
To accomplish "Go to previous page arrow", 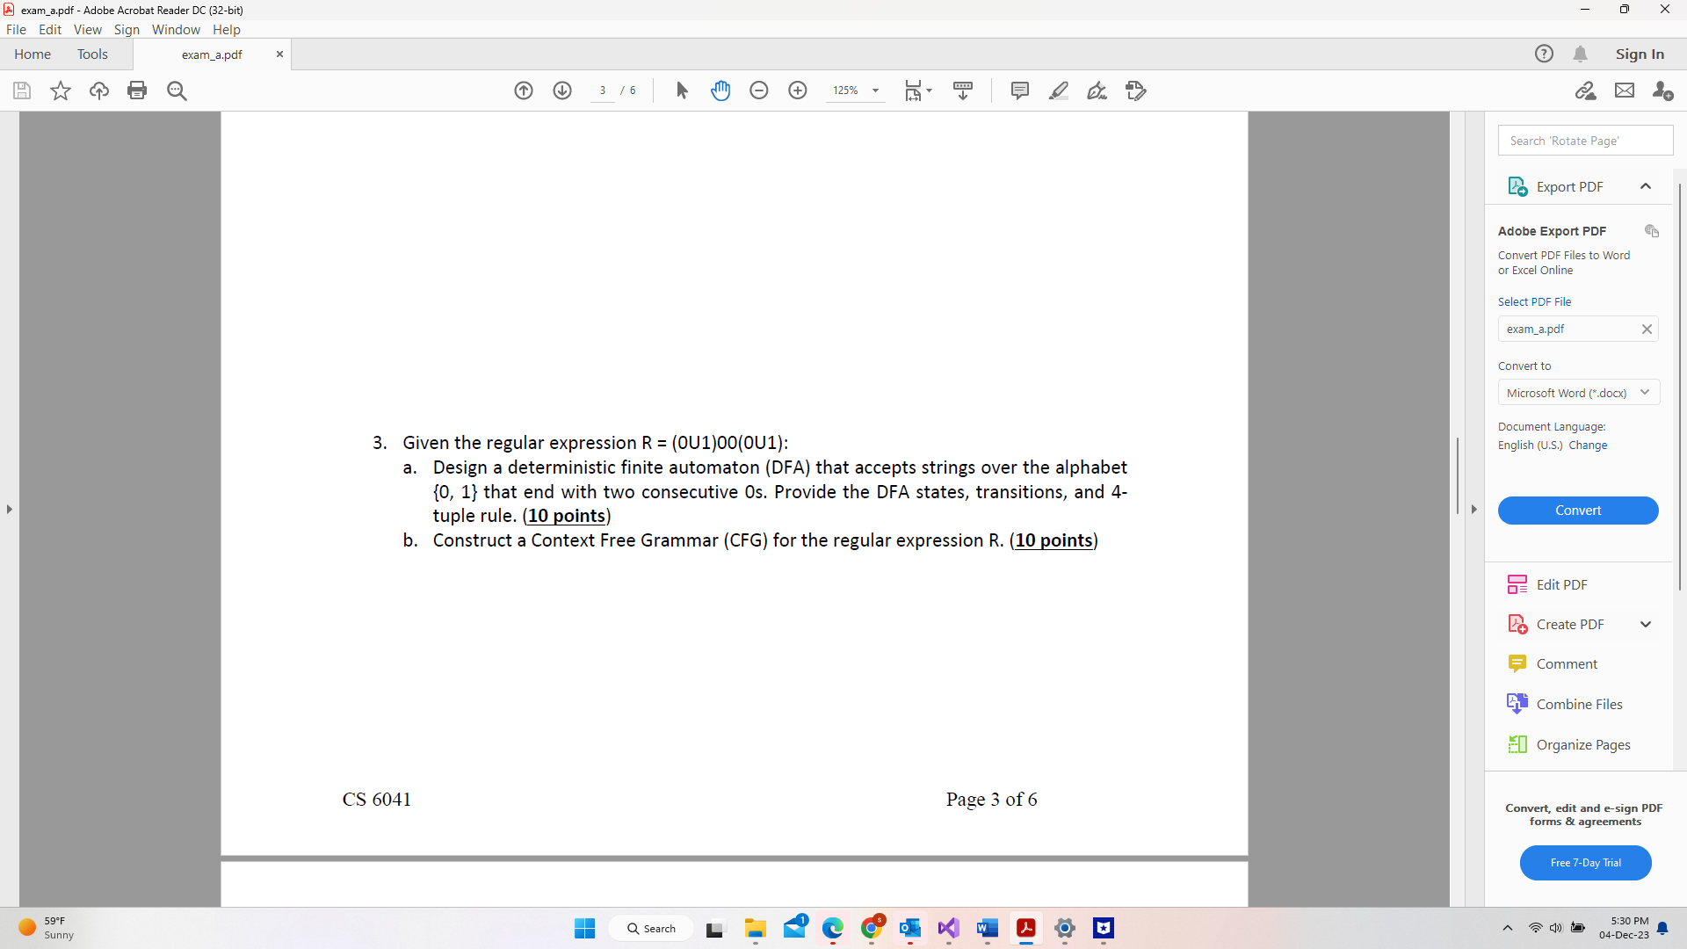I will 524,91.
